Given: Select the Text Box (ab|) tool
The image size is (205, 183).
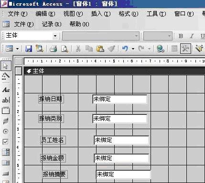Looking at the screenshot, I should tap(6, 100).
